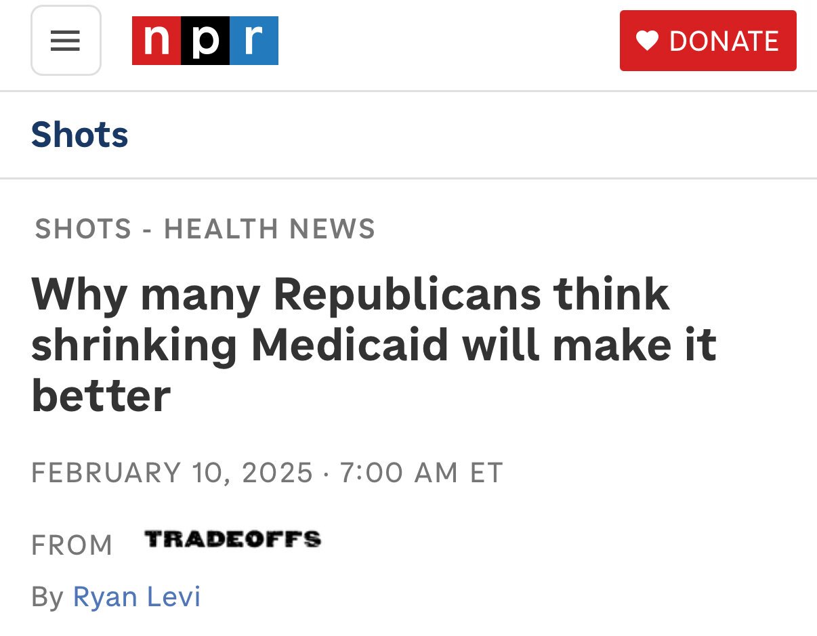Click the black 'p' block of logo
Viewport: 817px width, 636px height.
coord(205,41)
